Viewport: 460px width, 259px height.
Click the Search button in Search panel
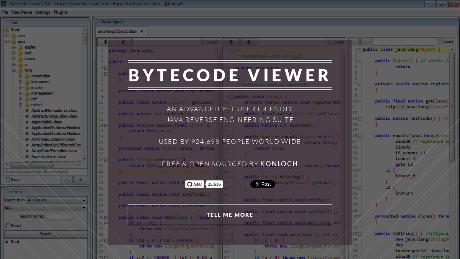pos(46,234)
